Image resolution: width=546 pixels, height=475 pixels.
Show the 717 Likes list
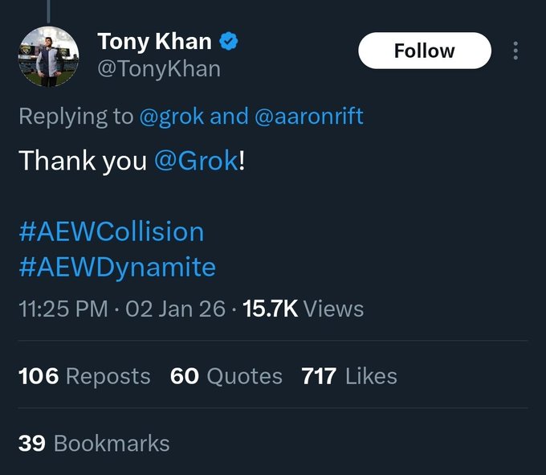[x=349, y=376]
